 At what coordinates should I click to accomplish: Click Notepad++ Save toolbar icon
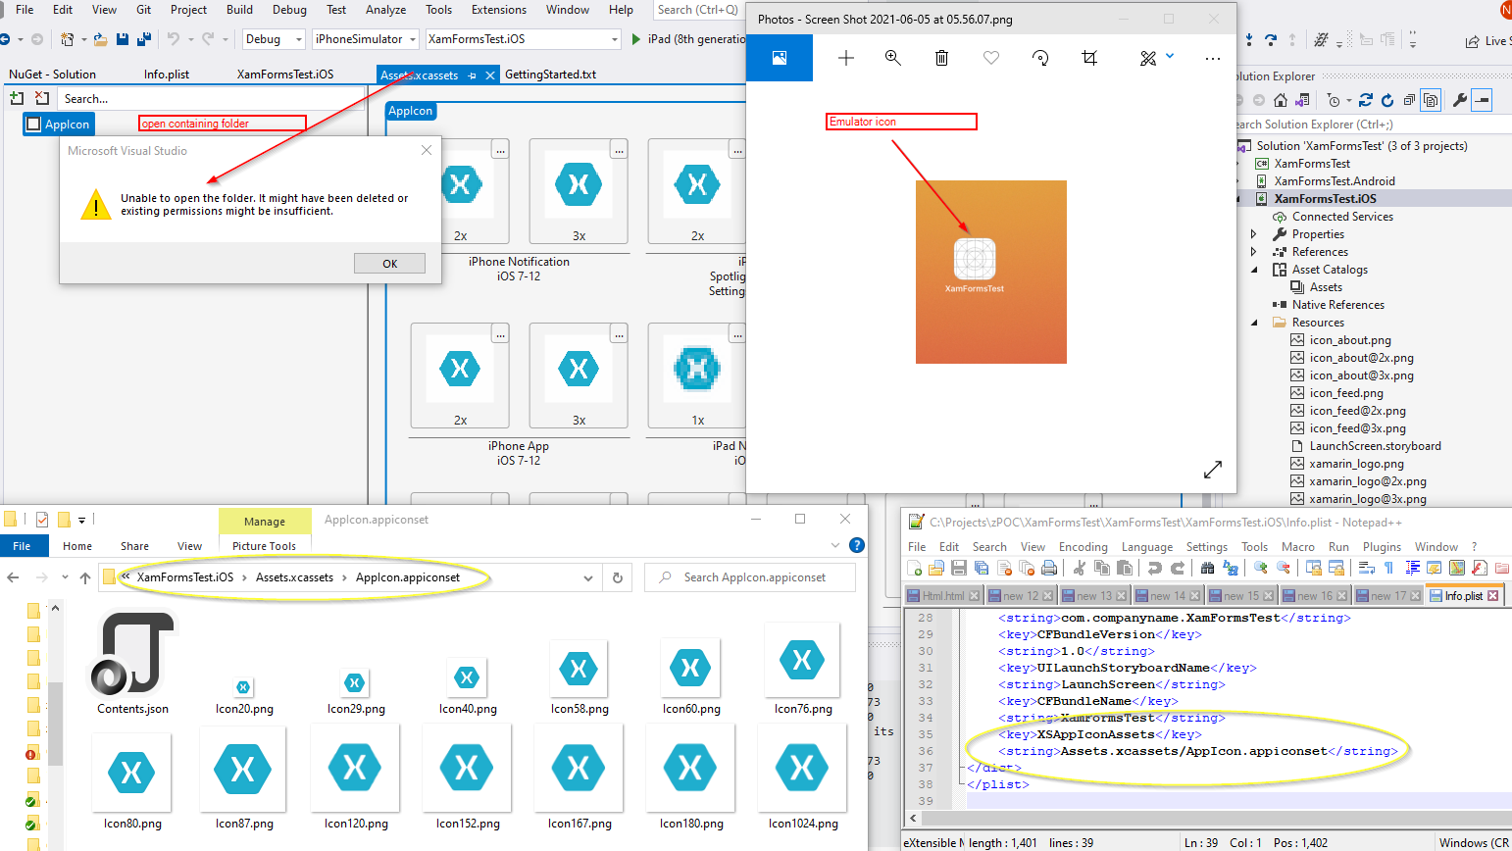tap(959, 568)
